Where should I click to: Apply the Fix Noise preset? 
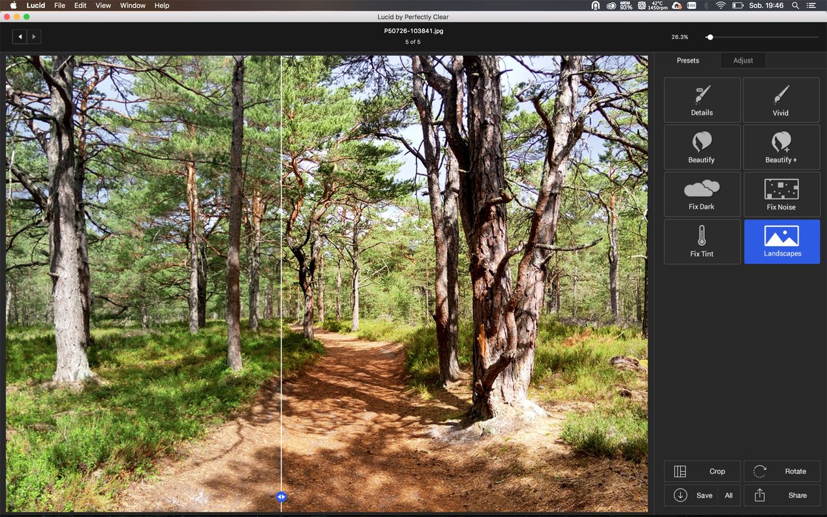click(781, 195)
